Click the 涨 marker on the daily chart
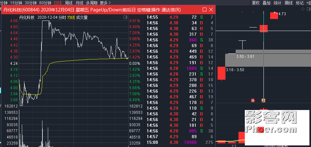The height and width of the screenshot is (147, 311). [253, 100]
